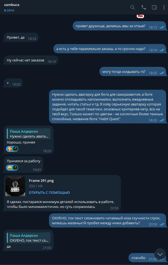
Task: Open the three-dot chat menu
Action: click(164, 7)
